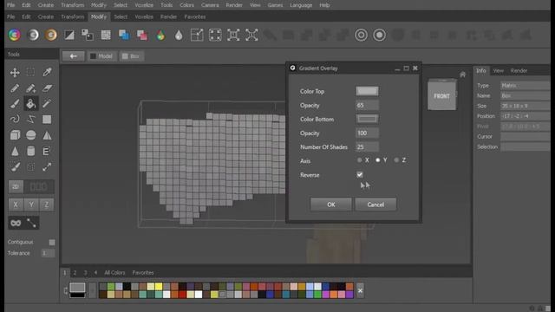555x312 pixels.
Task: Select the Sphere primitive tool
Action: pyautogui.click(x=31, y=135)
